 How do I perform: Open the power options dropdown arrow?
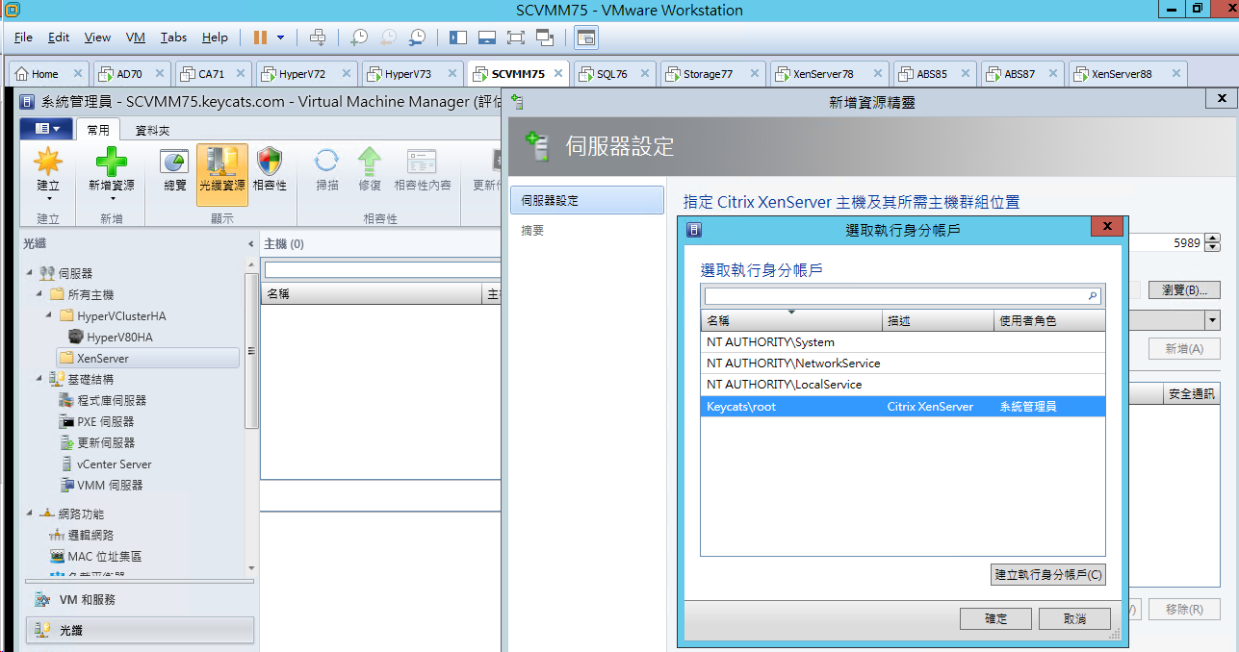[281, 38]
